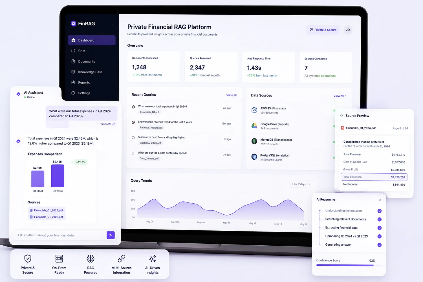Click the icon beside top 5 cost centers query
Screen dimensions: 423x282
pos(133,153)
